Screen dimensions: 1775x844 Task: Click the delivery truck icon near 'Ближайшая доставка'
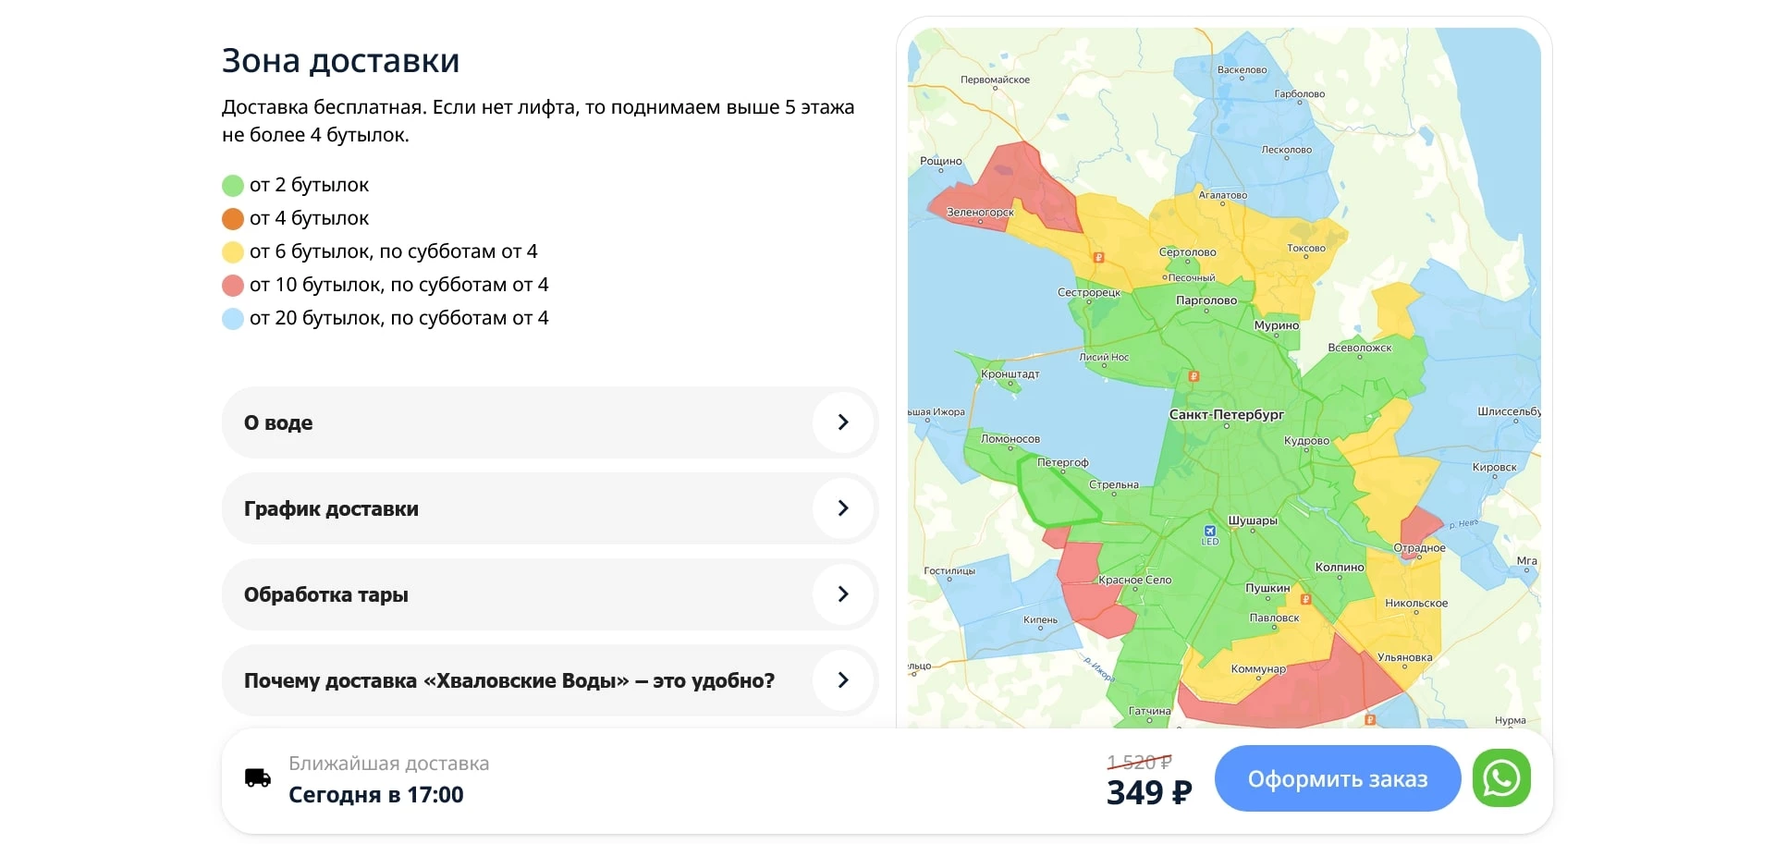pos(255,777)
